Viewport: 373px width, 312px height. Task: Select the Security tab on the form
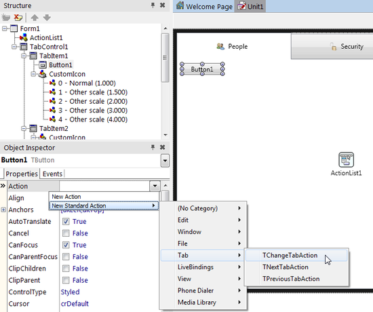[x=347, y=46]
